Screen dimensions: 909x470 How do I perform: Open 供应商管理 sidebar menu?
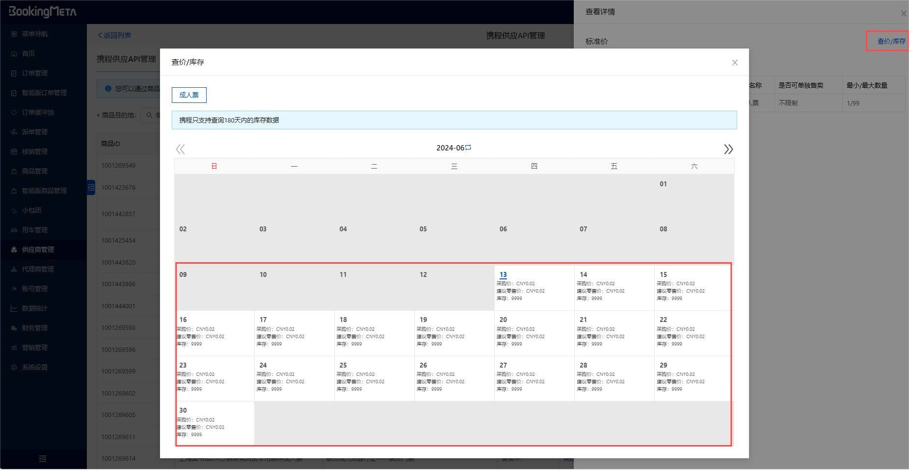(38, 249)
